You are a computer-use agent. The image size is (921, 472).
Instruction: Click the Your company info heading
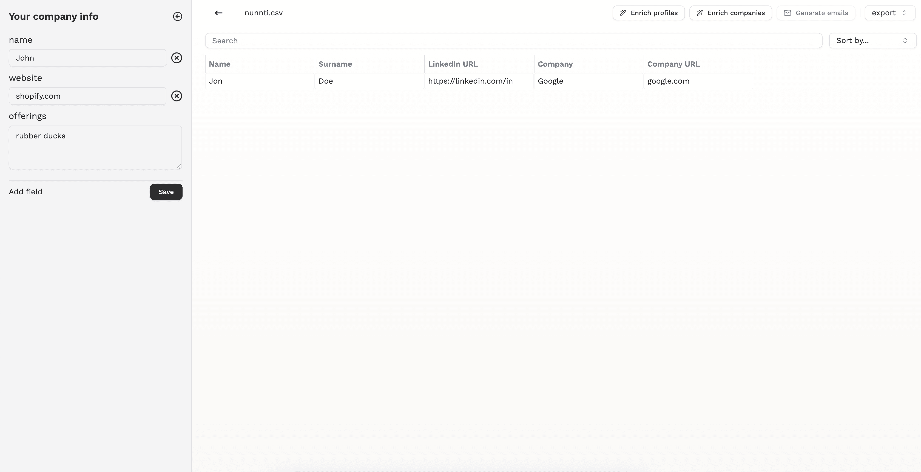(54, 16)
